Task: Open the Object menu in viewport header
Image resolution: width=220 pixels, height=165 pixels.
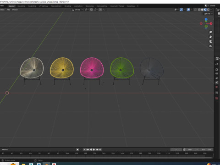Action: point(15,10)
